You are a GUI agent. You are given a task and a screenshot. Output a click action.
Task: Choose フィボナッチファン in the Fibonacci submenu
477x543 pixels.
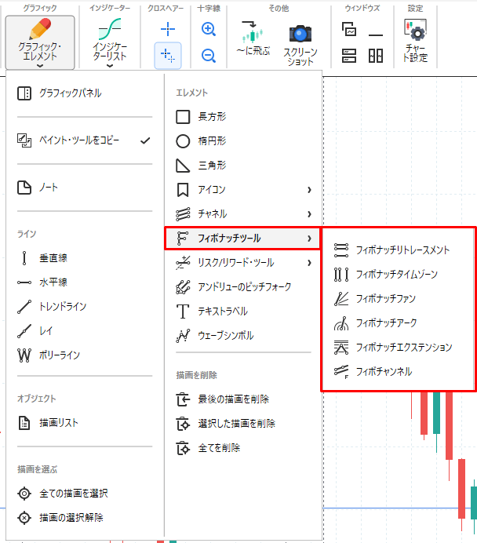384,298
